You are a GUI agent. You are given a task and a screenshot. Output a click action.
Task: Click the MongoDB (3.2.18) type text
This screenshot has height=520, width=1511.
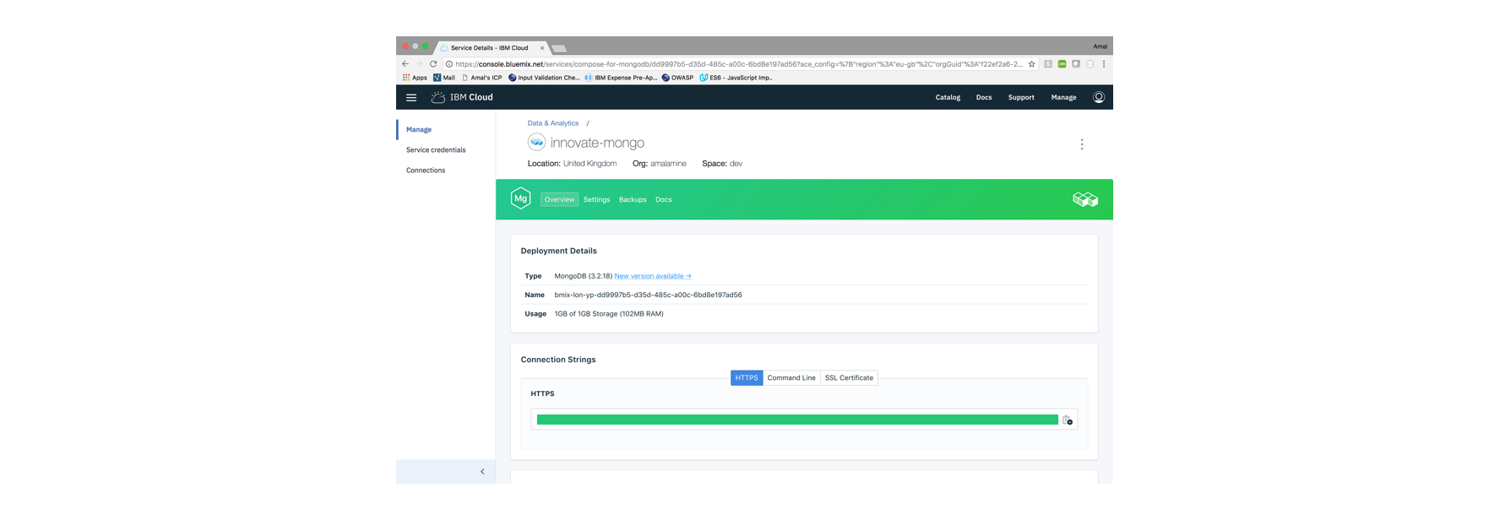pyautogui.click(x=584, y=276)
